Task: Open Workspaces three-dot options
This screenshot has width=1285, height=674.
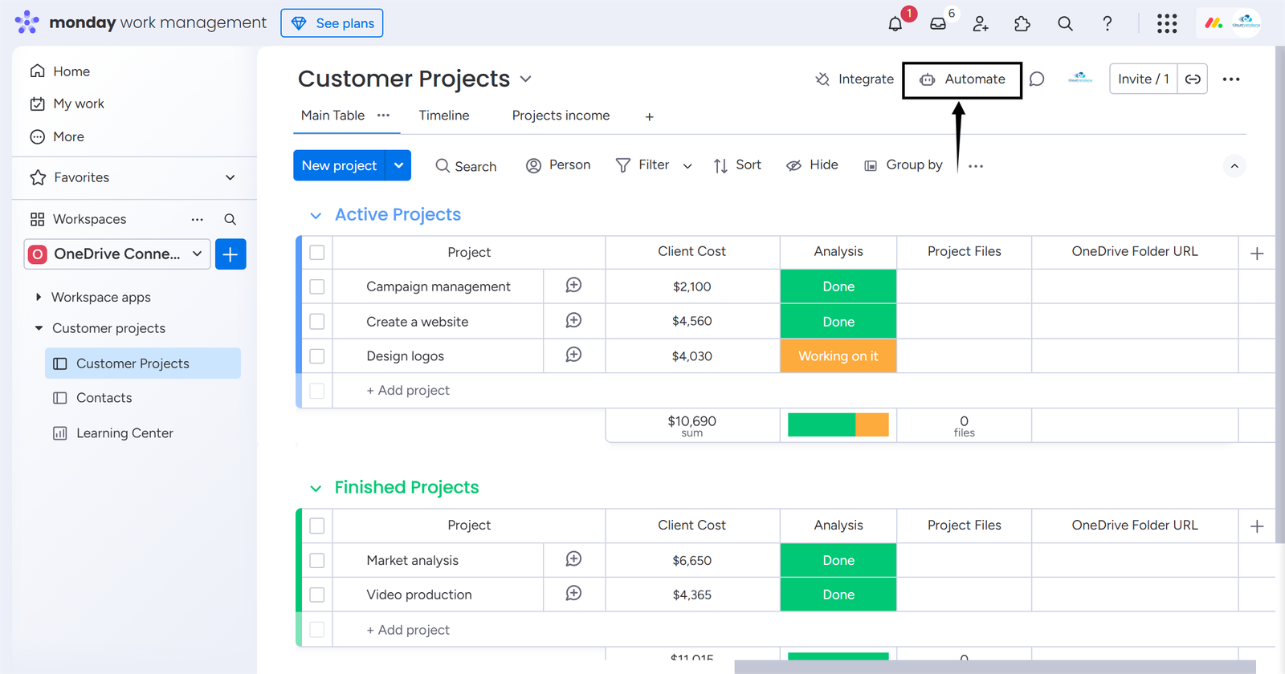Action: pyautogui.click(x=198, y=219)
